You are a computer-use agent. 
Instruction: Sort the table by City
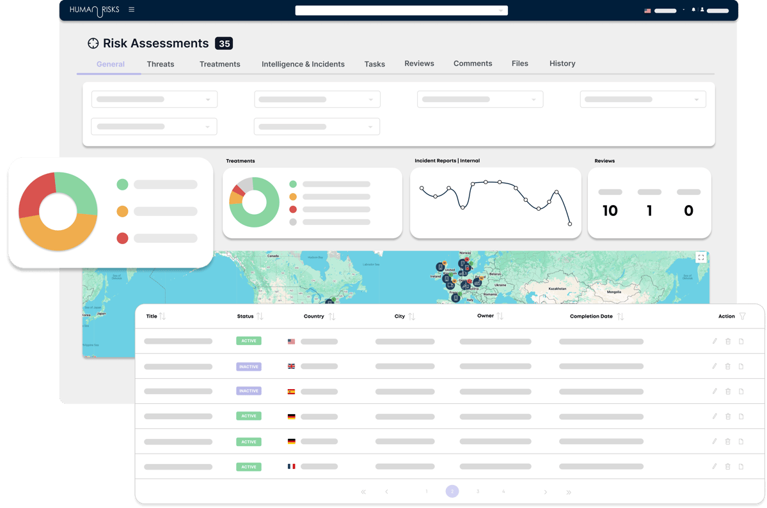(x=412, y=316)
